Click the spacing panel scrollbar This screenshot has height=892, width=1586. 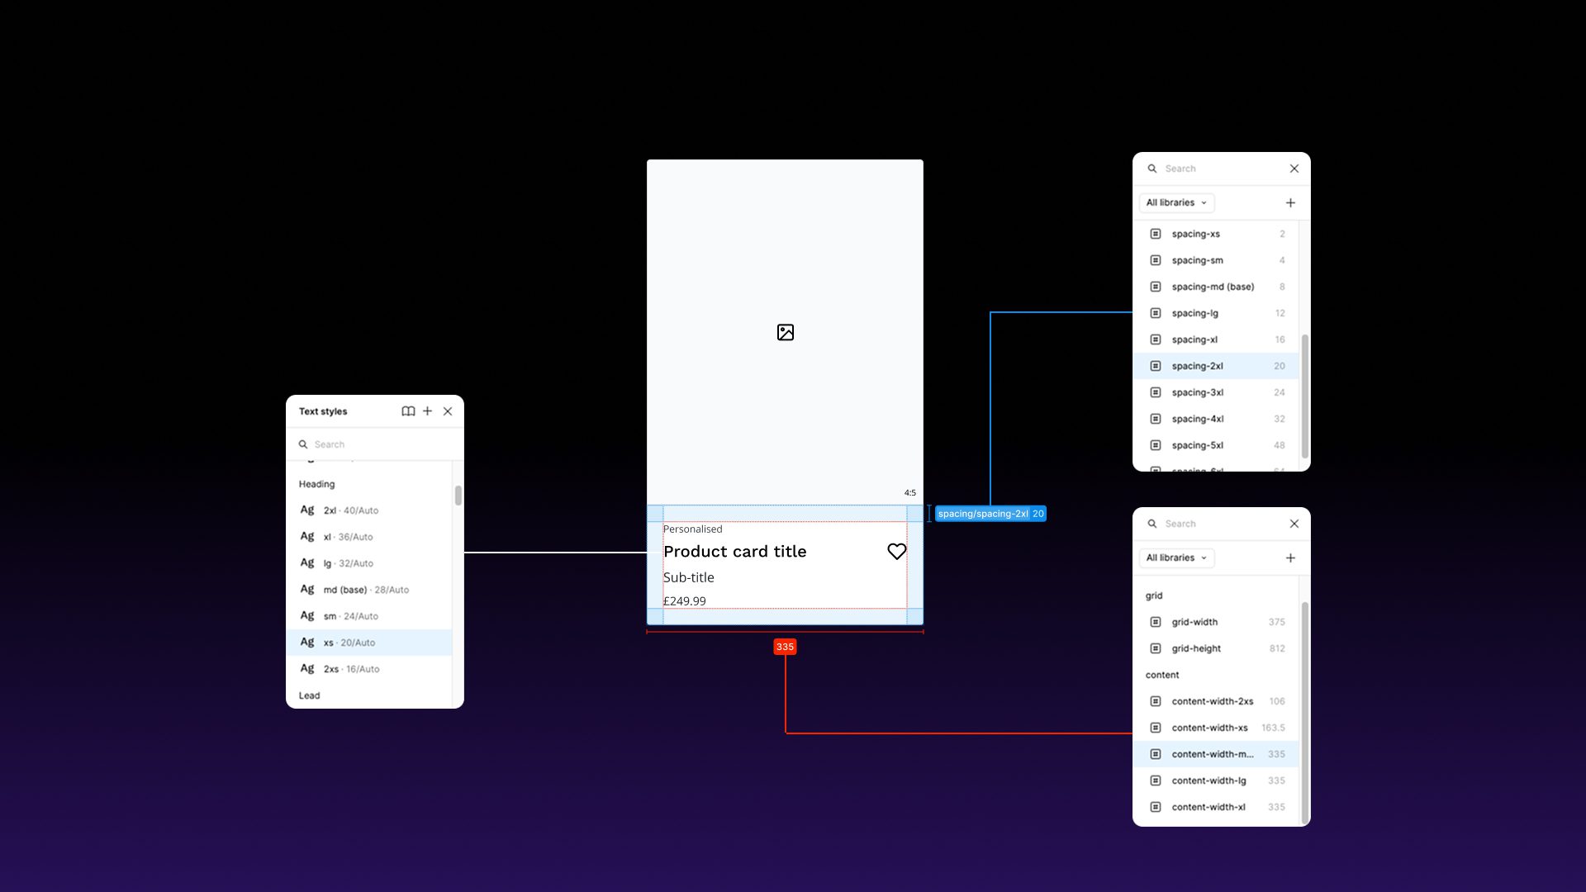click(1305, 396)
